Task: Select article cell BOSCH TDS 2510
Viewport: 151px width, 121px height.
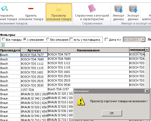Action: [34, 77]
